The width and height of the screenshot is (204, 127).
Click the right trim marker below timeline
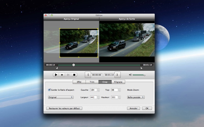click(141, 68)
